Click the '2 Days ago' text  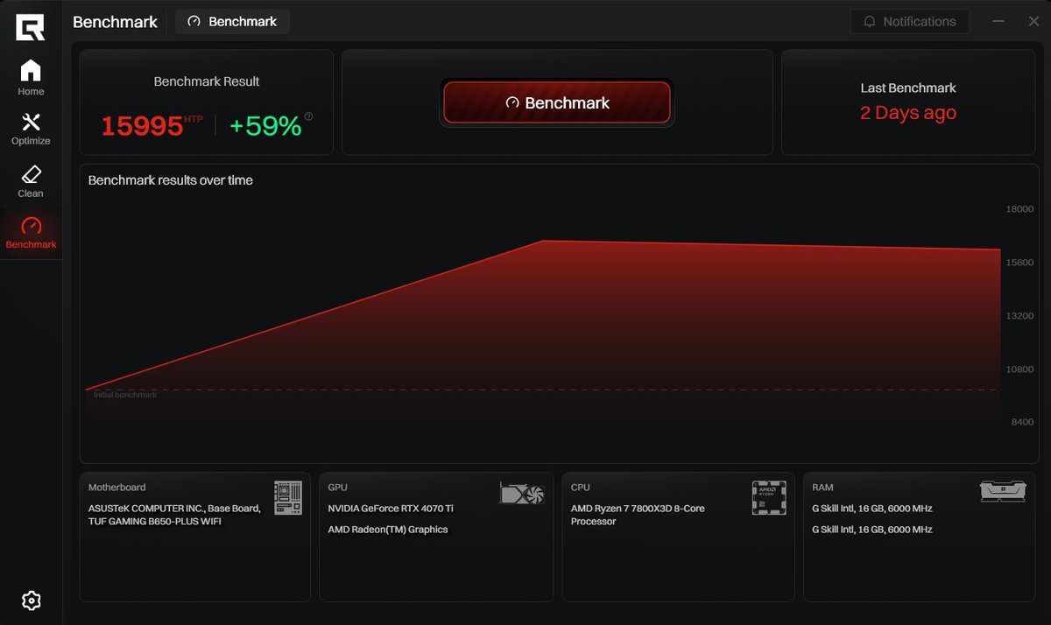coord(908,113)
